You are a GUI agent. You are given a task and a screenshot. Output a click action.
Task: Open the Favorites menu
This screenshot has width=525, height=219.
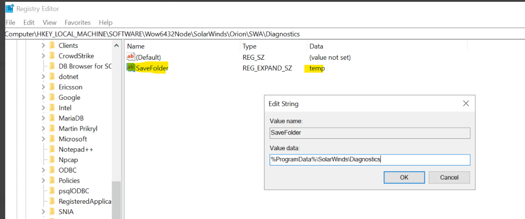(78, 22)
